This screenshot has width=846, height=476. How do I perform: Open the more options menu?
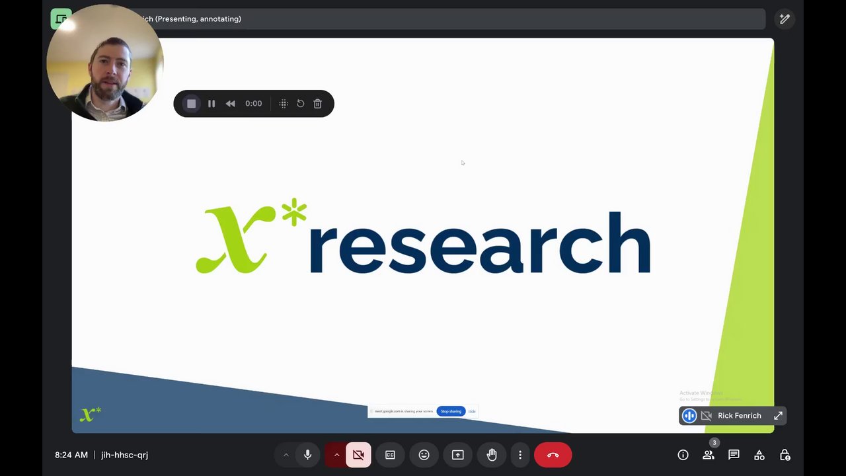(520, 455)
